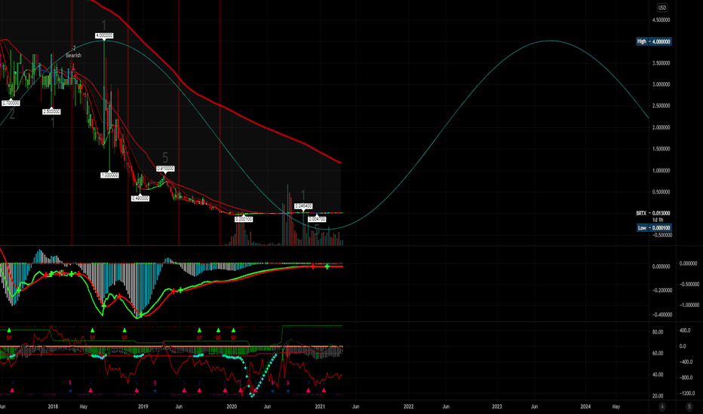Screen dimensions: 703x414
Task: Click the 3.500000 price scale value
Action: 661,63
